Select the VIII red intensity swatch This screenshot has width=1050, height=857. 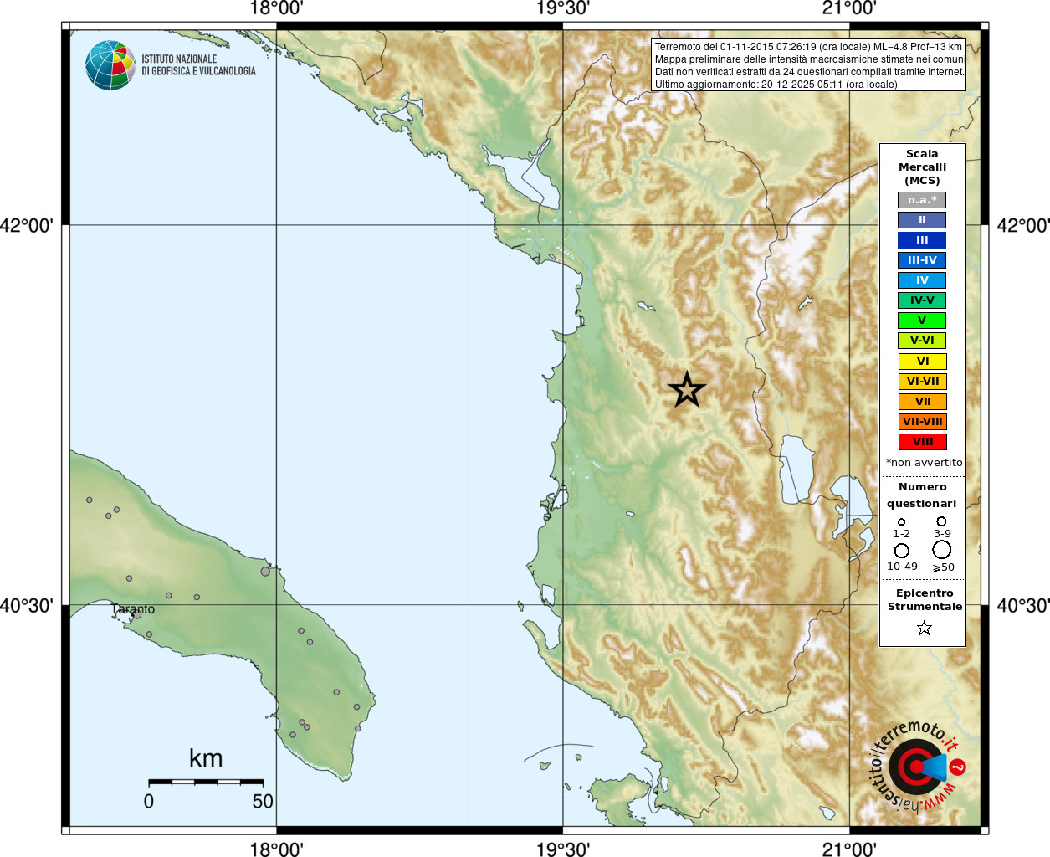pyautogui.click(x=922, y=442)
